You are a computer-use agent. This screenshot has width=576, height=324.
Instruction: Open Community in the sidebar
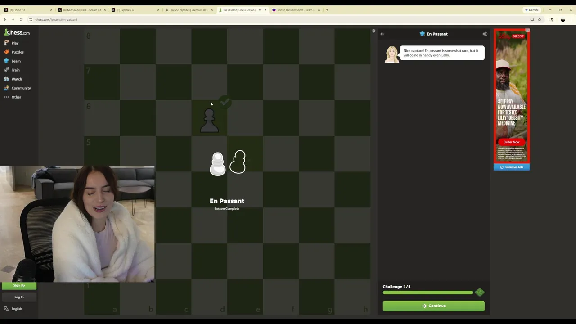[21, 88]
